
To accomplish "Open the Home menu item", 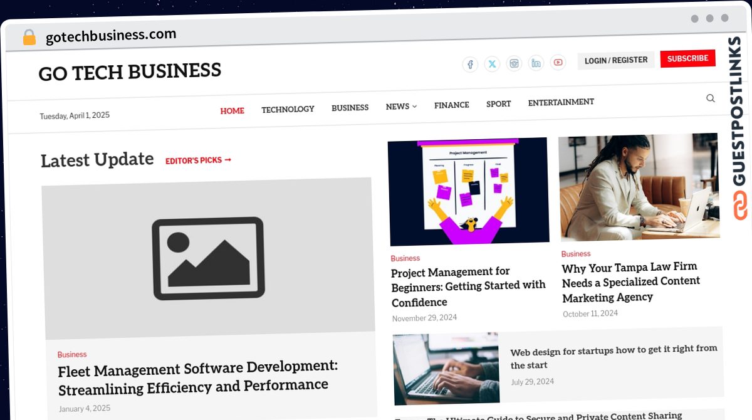I will tap(232, 111).
